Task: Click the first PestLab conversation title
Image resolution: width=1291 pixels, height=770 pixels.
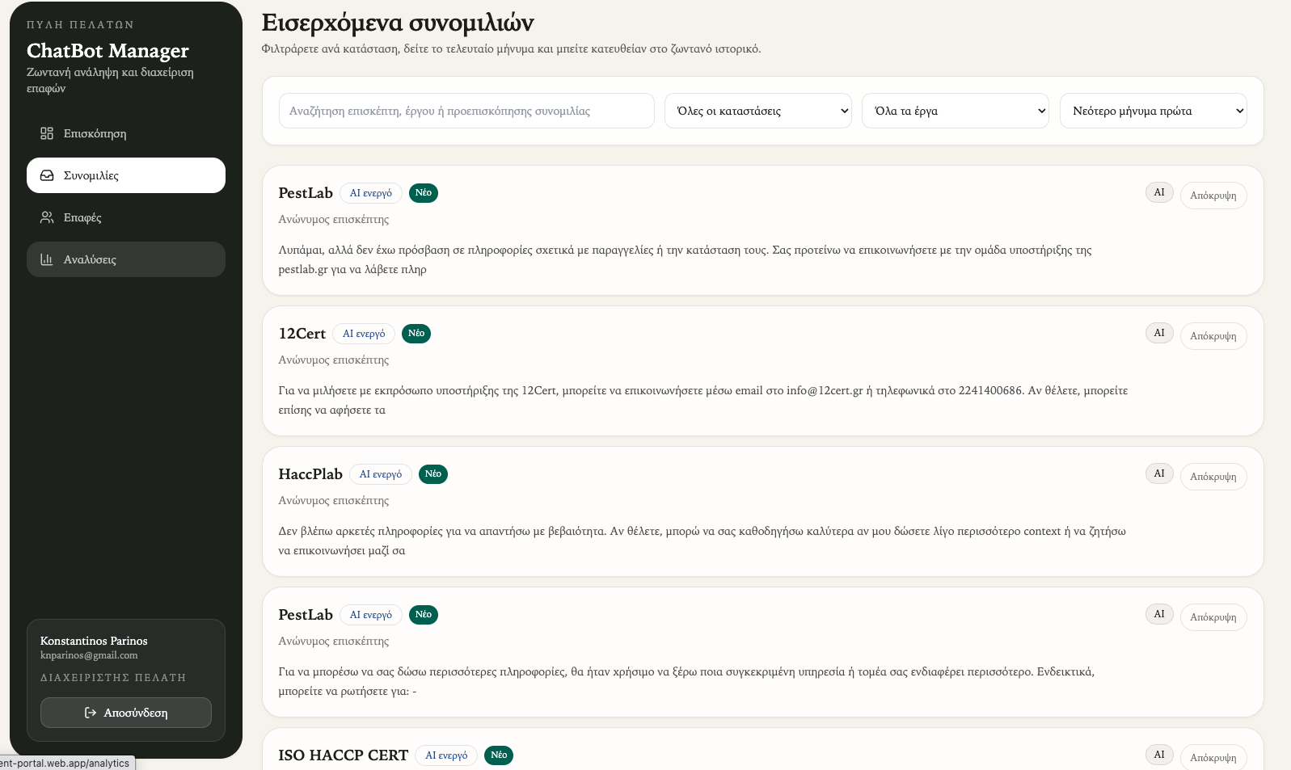Action: click(x=306, y=193)
